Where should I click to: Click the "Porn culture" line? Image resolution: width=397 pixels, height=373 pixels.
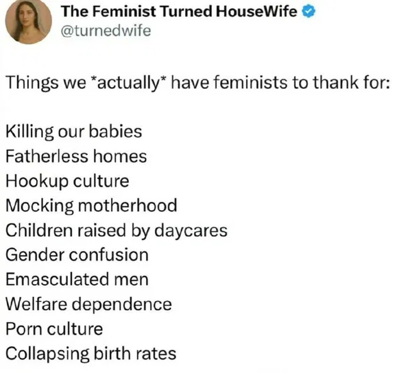point(54,329)
